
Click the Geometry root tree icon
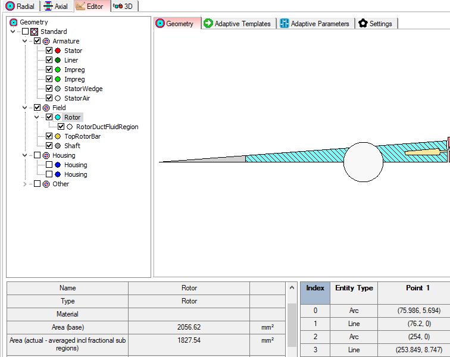tap(13, 22)
